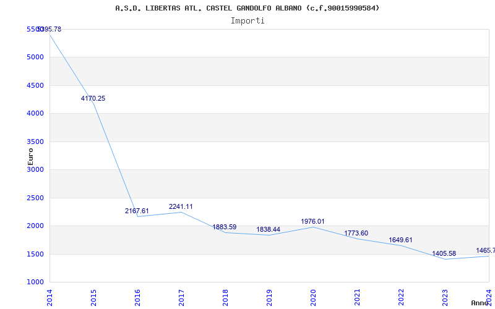Viewport: 495px width, 309px height.
Task: Click the data label 1649.61
Action: pos(400,240)
